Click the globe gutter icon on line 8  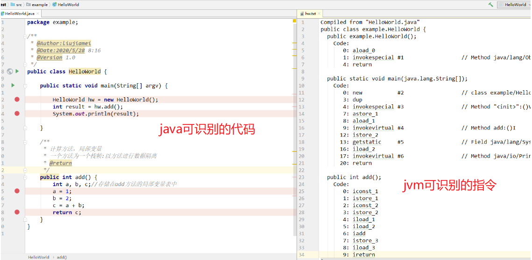click(10, 72)
